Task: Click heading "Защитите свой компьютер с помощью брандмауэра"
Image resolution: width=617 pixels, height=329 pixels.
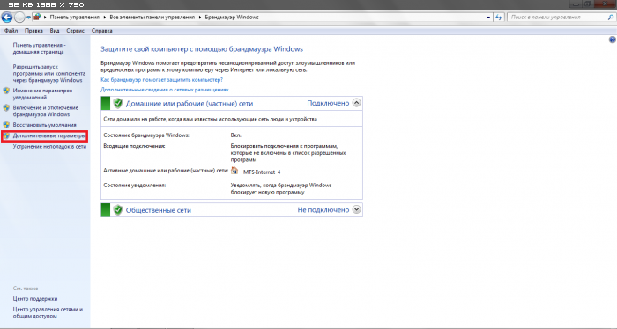Action: click(202, 49)
